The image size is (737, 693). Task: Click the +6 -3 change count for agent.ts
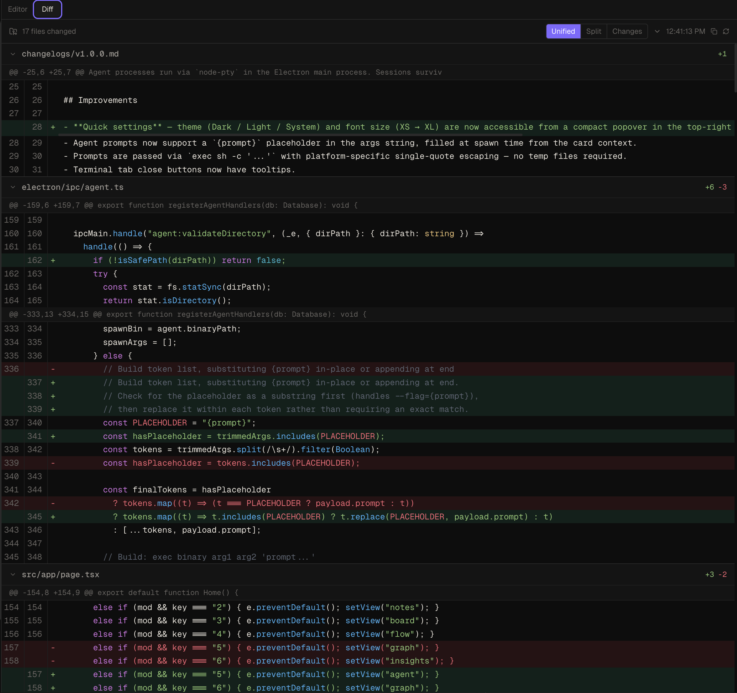pos(716,187)
